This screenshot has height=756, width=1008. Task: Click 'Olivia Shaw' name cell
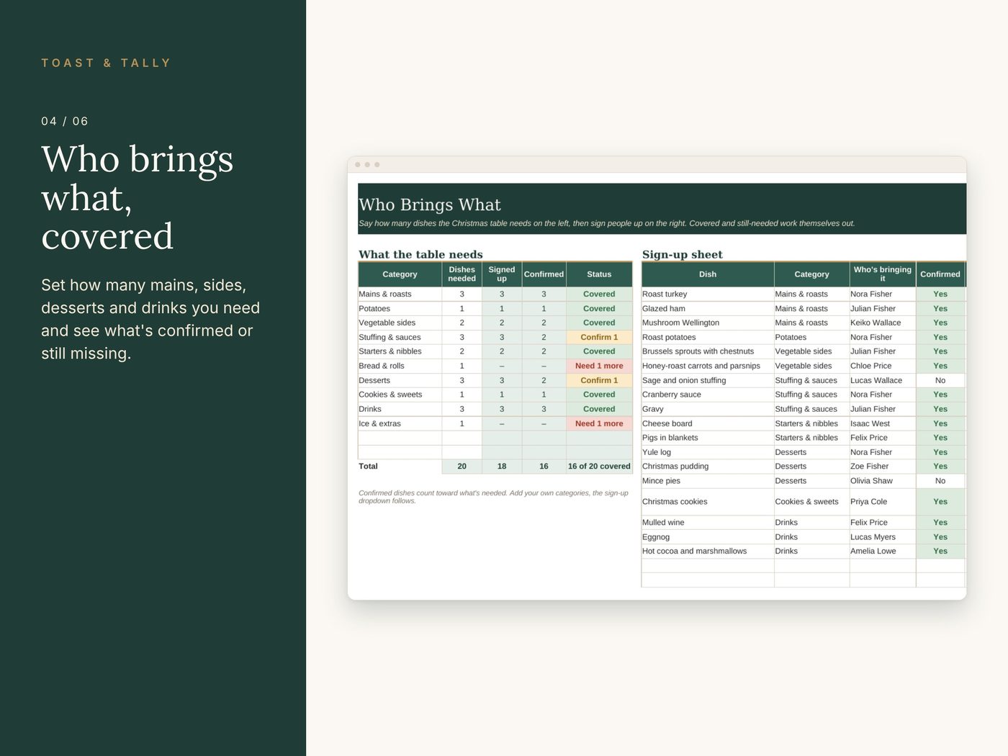[883, 481]
